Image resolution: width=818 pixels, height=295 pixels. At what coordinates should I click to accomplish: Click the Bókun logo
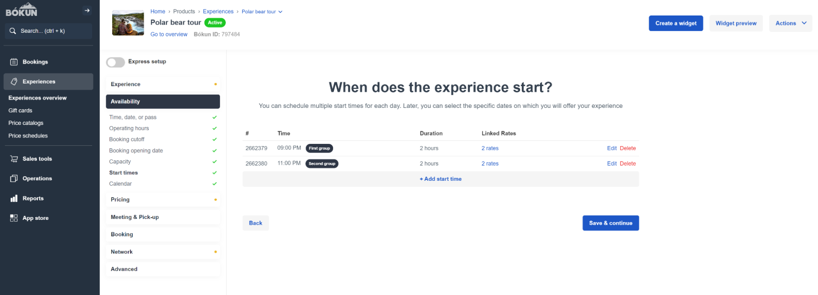tap(21, 10)
